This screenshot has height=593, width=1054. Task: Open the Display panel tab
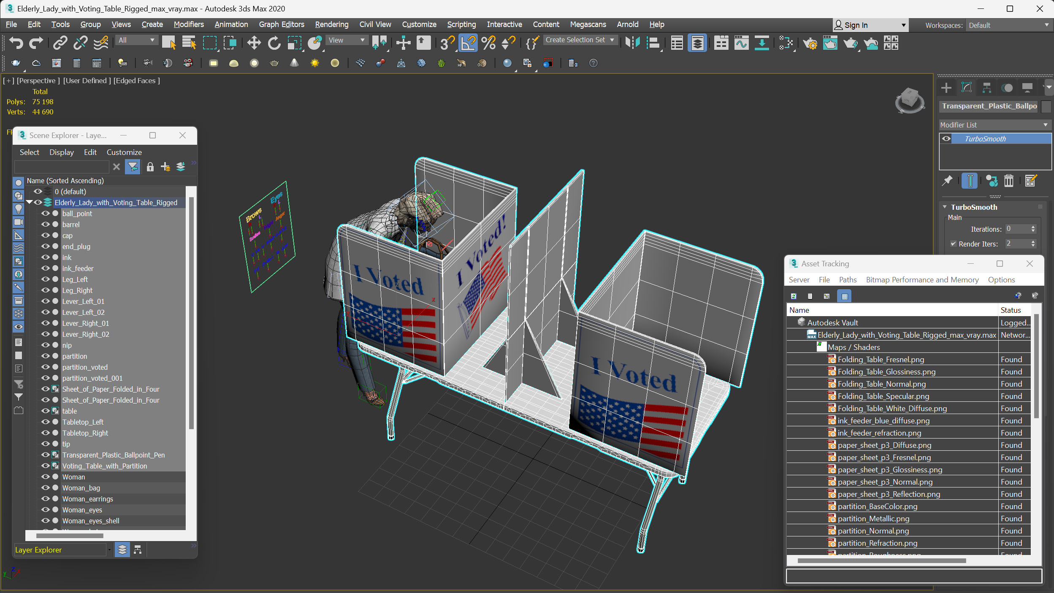(x=1027, y=88)
